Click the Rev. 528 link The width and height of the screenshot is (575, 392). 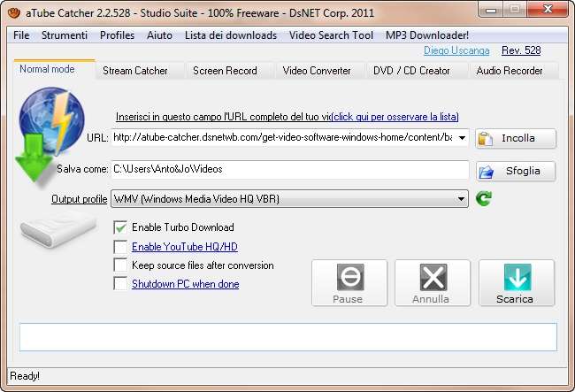(x=520, y=51)
